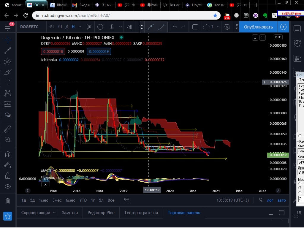This screenshot has height=228, width=304.
Task: Select the Н weekly timeframe
Action: pos(73,27)
